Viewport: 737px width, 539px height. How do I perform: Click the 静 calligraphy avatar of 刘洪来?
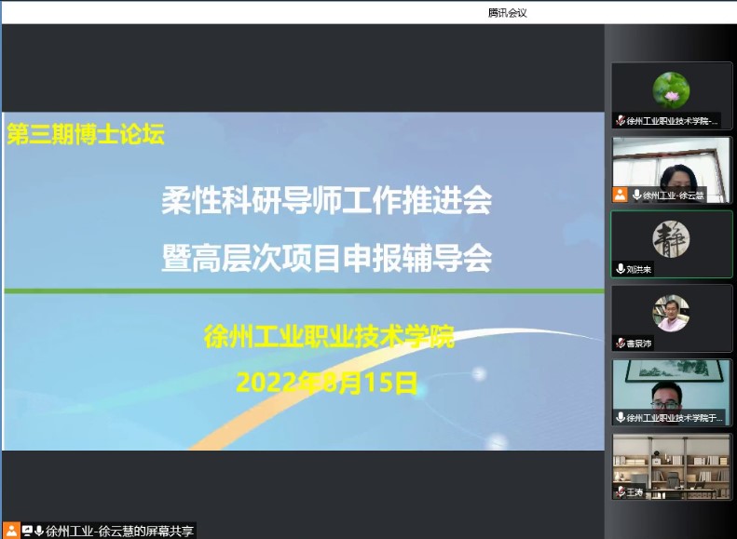click(671, 238)
